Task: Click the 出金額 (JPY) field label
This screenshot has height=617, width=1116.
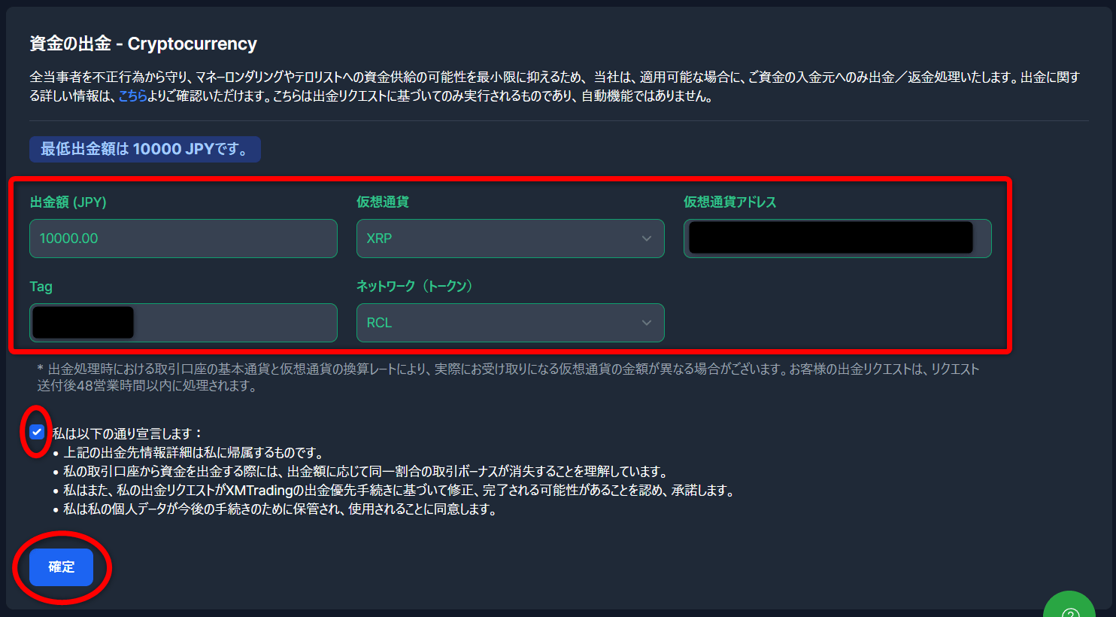Action: [x=68, y=202]
